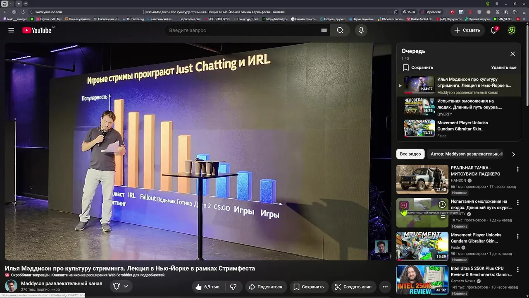This screenshot has height=298, width=529.
Task: Click the 270 тыс. подписчиков text
Action: [41, 290]
